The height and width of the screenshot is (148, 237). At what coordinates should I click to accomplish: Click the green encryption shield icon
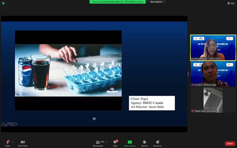(x=3, y=3)
